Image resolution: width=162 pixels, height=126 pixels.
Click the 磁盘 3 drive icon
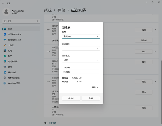[x=48, y=82]
